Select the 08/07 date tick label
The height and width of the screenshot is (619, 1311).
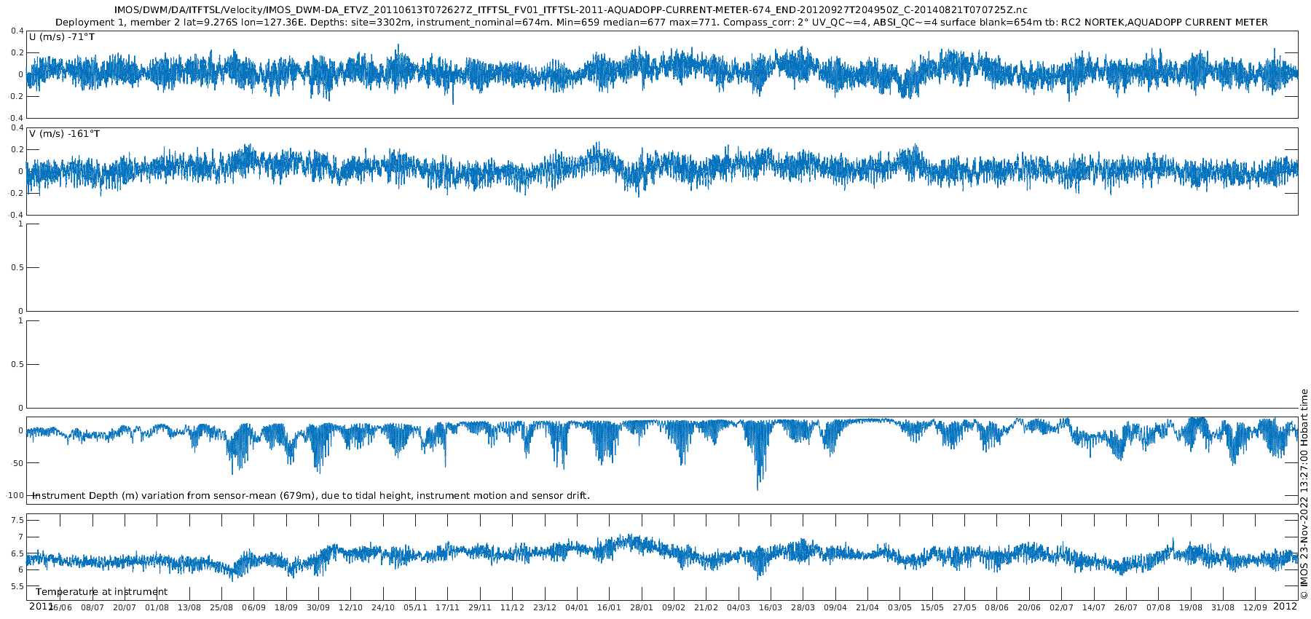coord(92,608)
